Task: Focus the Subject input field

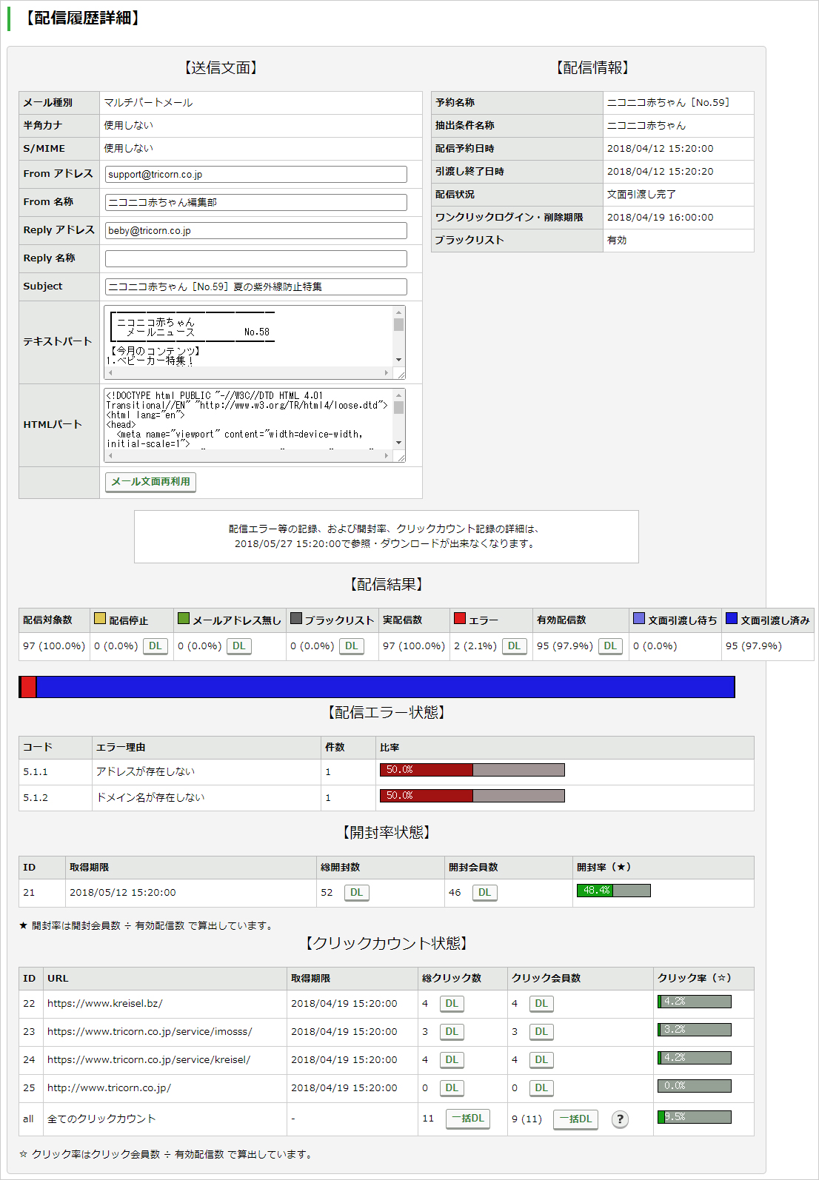Action: 256,286
